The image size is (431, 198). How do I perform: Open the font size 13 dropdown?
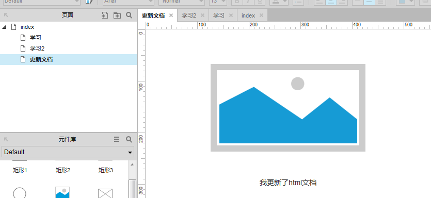(218, 2)
